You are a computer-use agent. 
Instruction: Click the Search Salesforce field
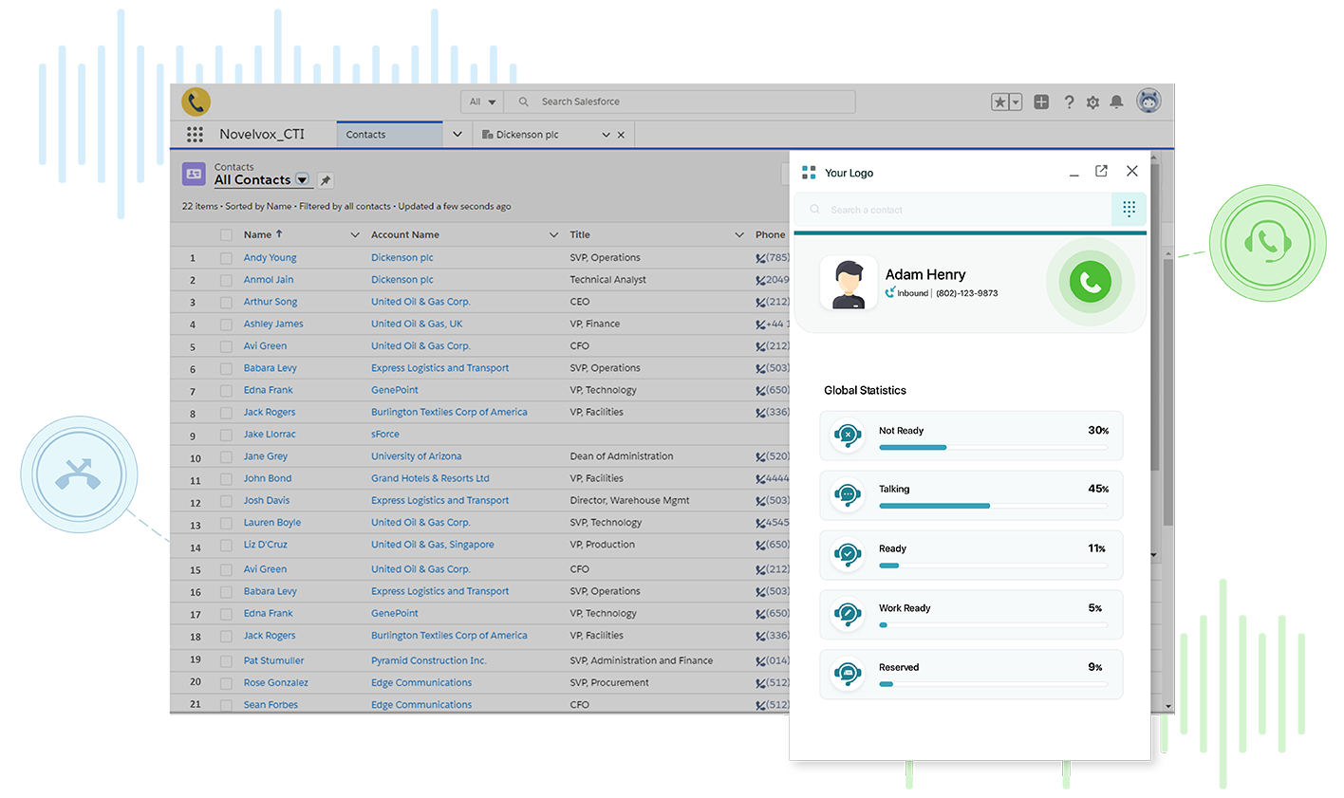tap(680, 102)
